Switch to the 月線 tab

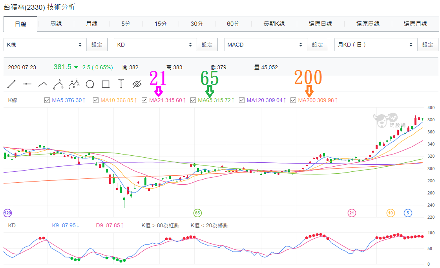coord(92,24)
